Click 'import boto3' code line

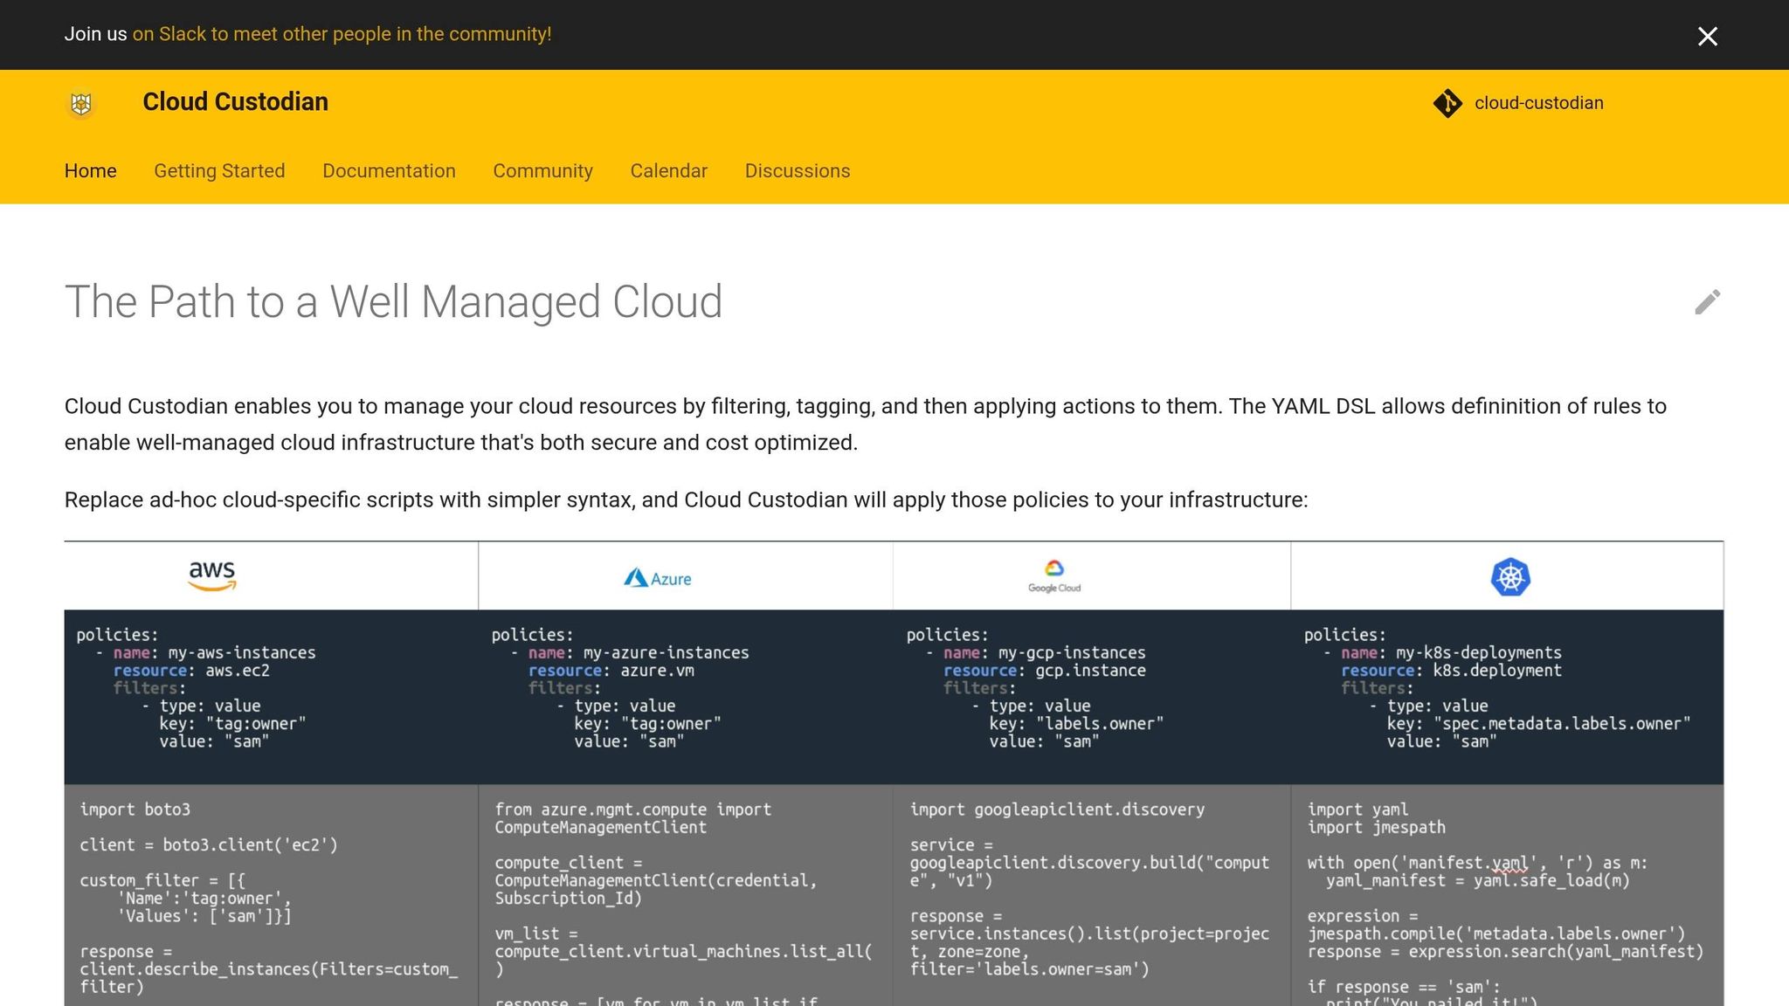(x=135, y=810)
